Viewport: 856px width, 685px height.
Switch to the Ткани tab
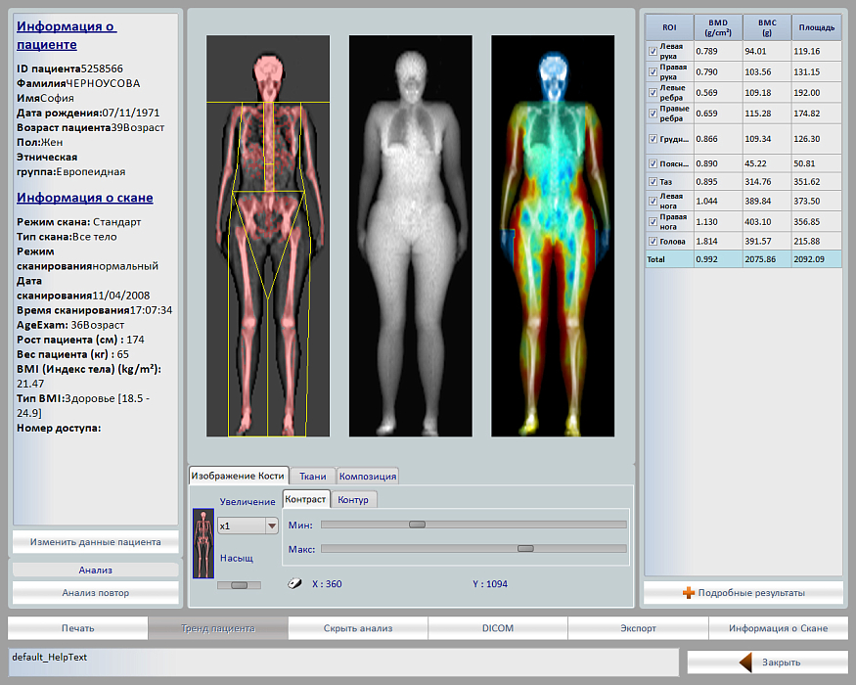pos(313,477)
